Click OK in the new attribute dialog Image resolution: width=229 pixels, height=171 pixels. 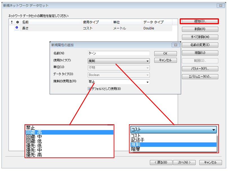pyautogui.click(x=165, y=54)
